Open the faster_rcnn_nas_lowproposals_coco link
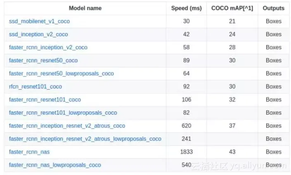The image size is (291, 175). (x=55, y=165)
